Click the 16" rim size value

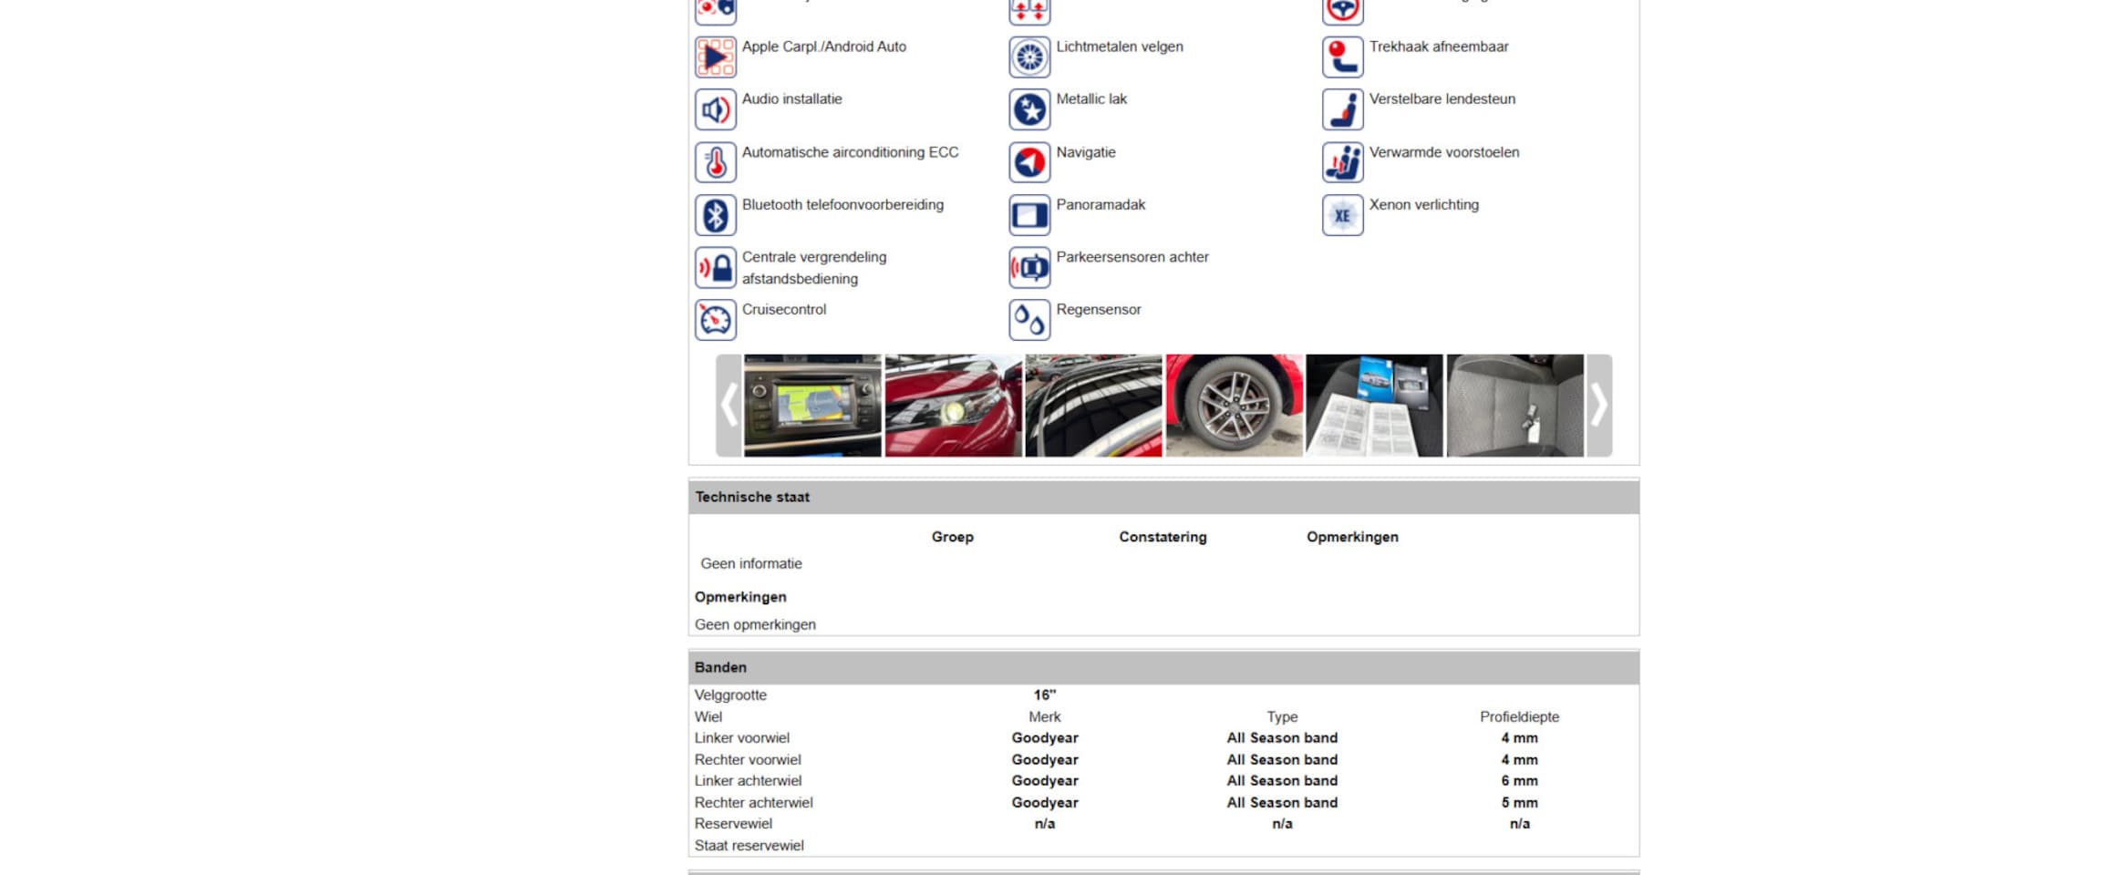1045,695
